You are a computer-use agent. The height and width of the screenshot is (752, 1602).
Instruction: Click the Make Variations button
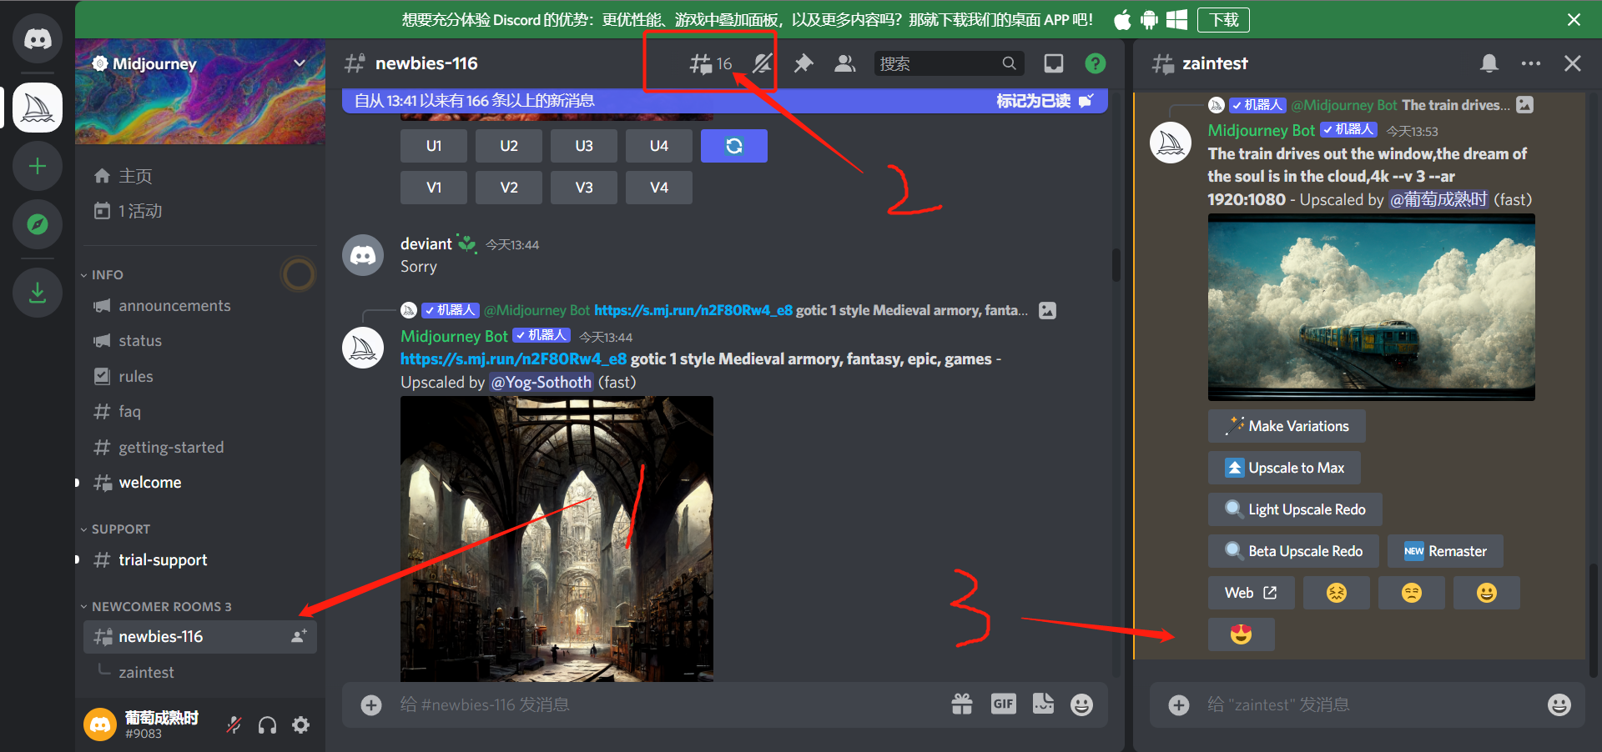pos(1287,426)
